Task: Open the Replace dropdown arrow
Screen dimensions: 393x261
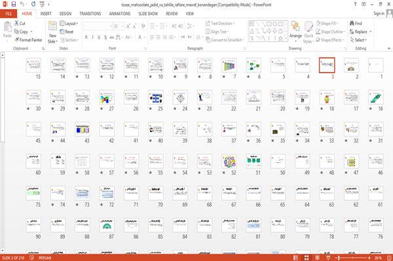Action: point(371,32)
